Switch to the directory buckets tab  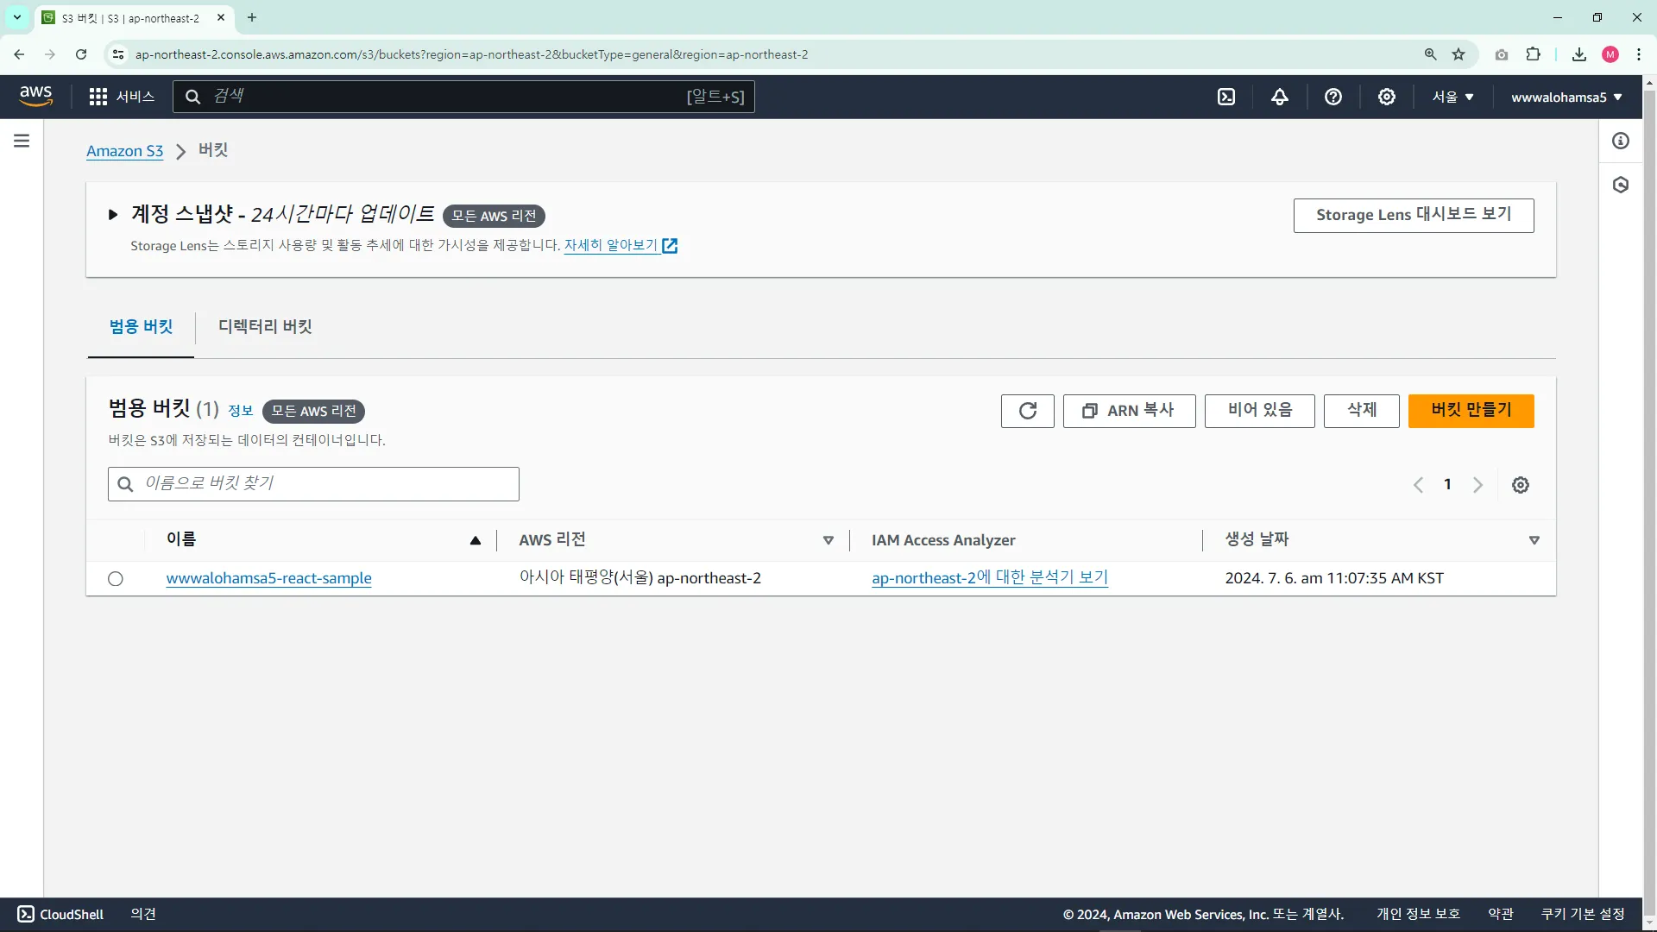pyautogui.click(x=265, y=327)
